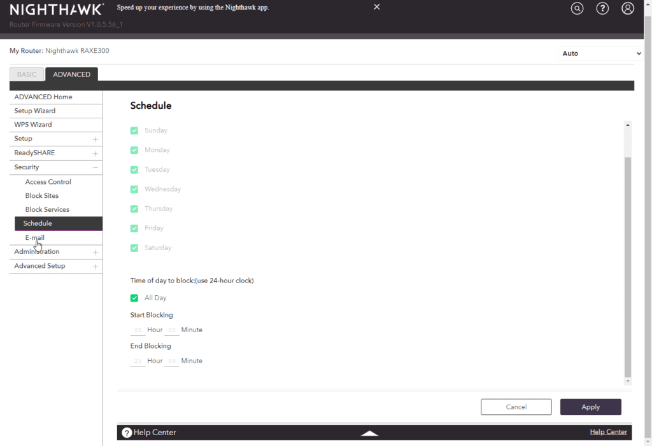This screenshot has width=652, height=446.
Task: Toggle the Wednesday checkbox
Action: pyautogui.click(x=134, y=189)
